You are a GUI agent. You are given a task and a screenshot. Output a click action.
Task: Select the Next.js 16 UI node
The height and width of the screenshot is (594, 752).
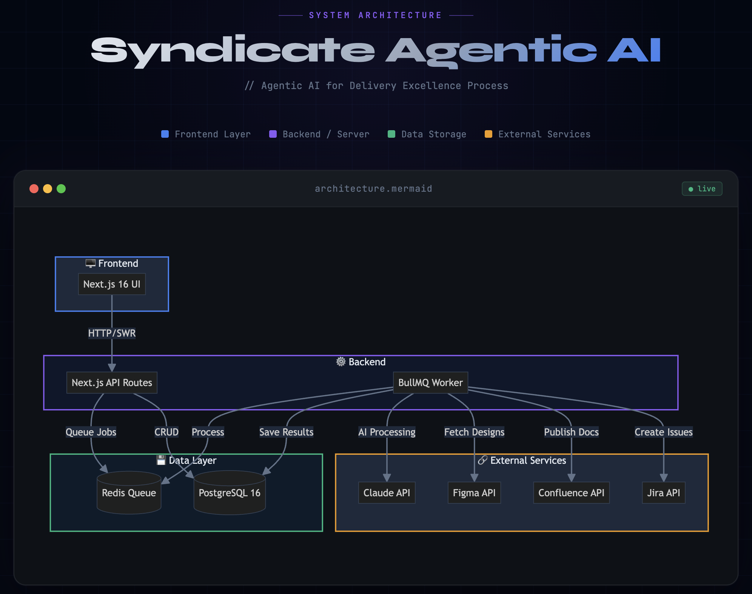coord(112,284)
